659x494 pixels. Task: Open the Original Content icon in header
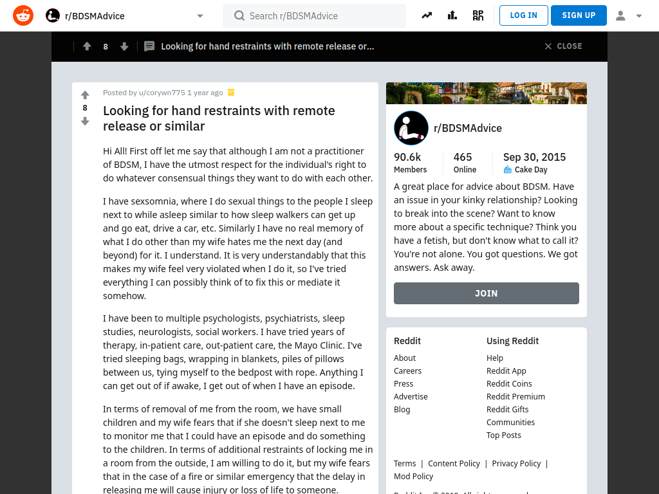click(x=478, y=15)
